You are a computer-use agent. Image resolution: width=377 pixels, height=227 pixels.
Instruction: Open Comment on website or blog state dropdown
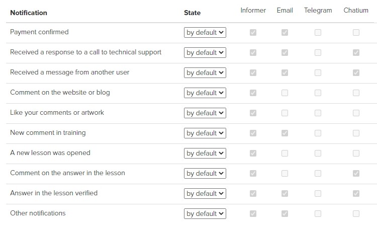click(x=205, y=93)
